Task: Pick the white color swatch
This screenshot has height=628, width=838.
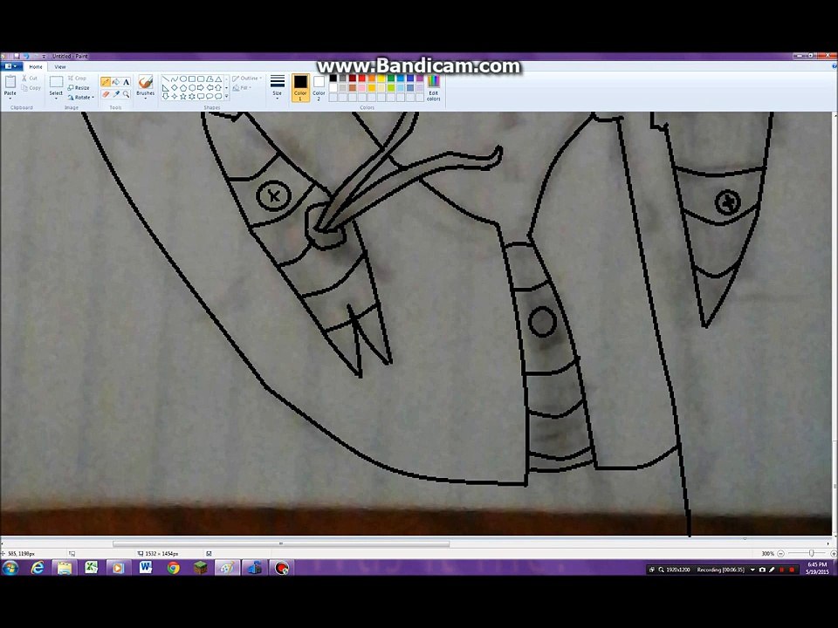Action: click(x=333, y=88)
